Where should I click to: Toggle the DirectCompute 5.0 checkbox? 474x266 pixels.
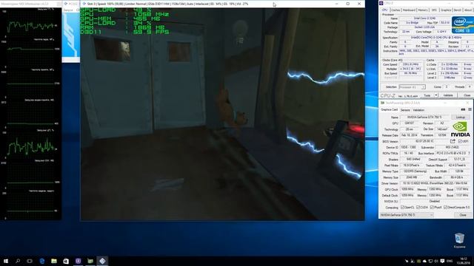[445, 208]
